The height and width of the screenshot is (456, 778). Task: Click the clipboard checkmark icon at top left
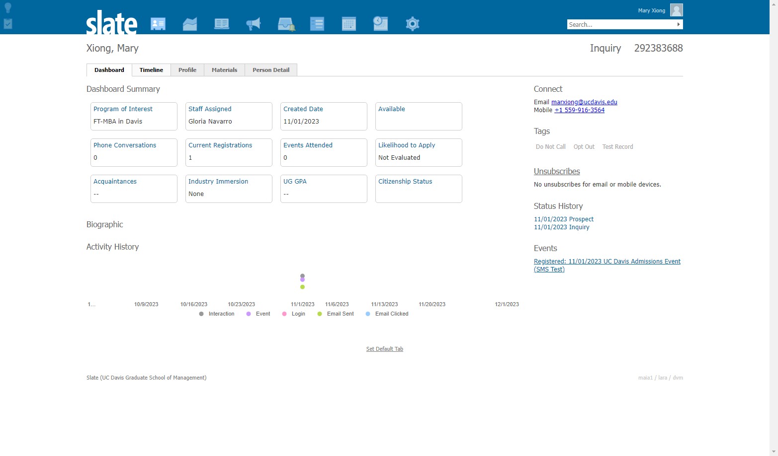pyautogui.click(x=8, y=23)
